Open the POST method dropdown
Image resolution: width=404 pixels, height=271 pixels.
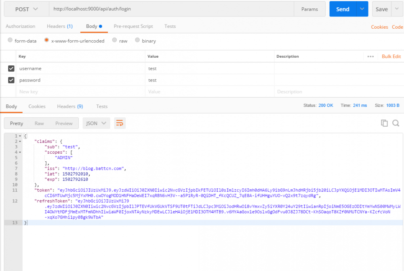tap(26, 9)
